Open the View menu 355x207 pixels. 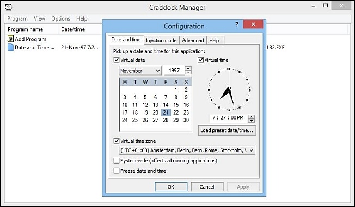[40, 19]
